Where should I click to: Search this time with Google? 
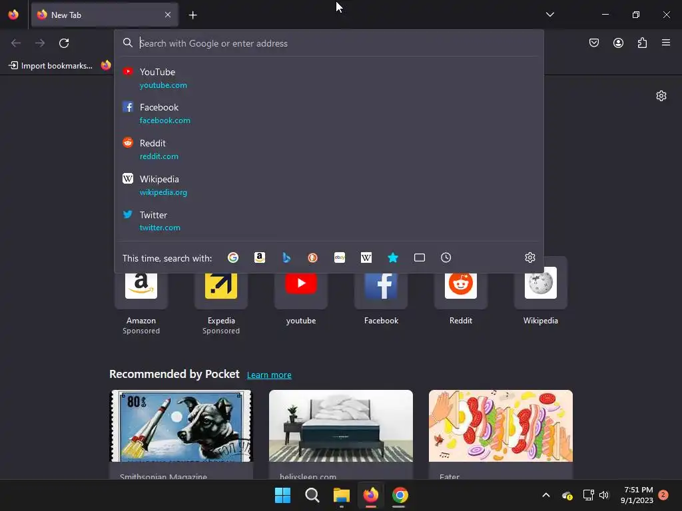(x=233, y=257)
